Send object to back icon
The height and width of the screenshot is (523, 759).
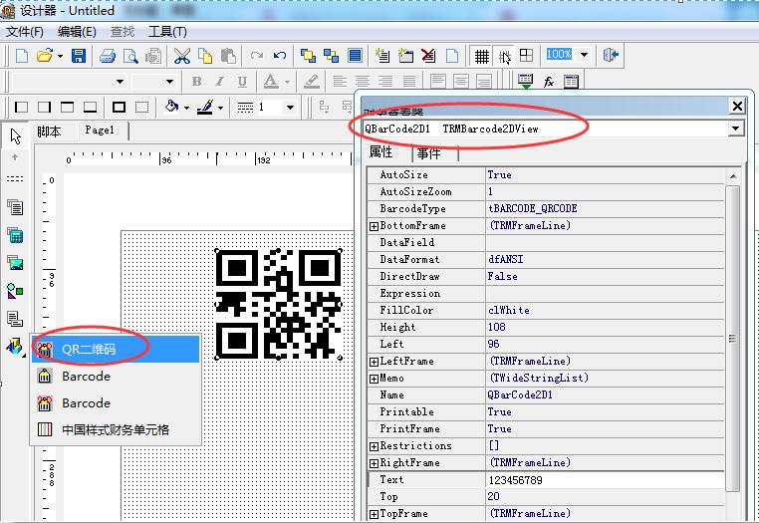click(x=331, y=56)
